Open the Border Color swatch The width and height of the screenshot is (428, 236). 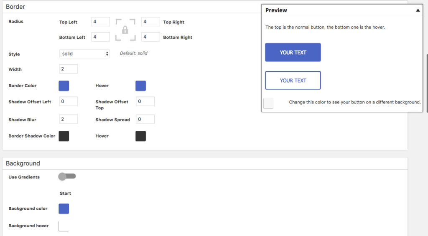click(64, 86)
